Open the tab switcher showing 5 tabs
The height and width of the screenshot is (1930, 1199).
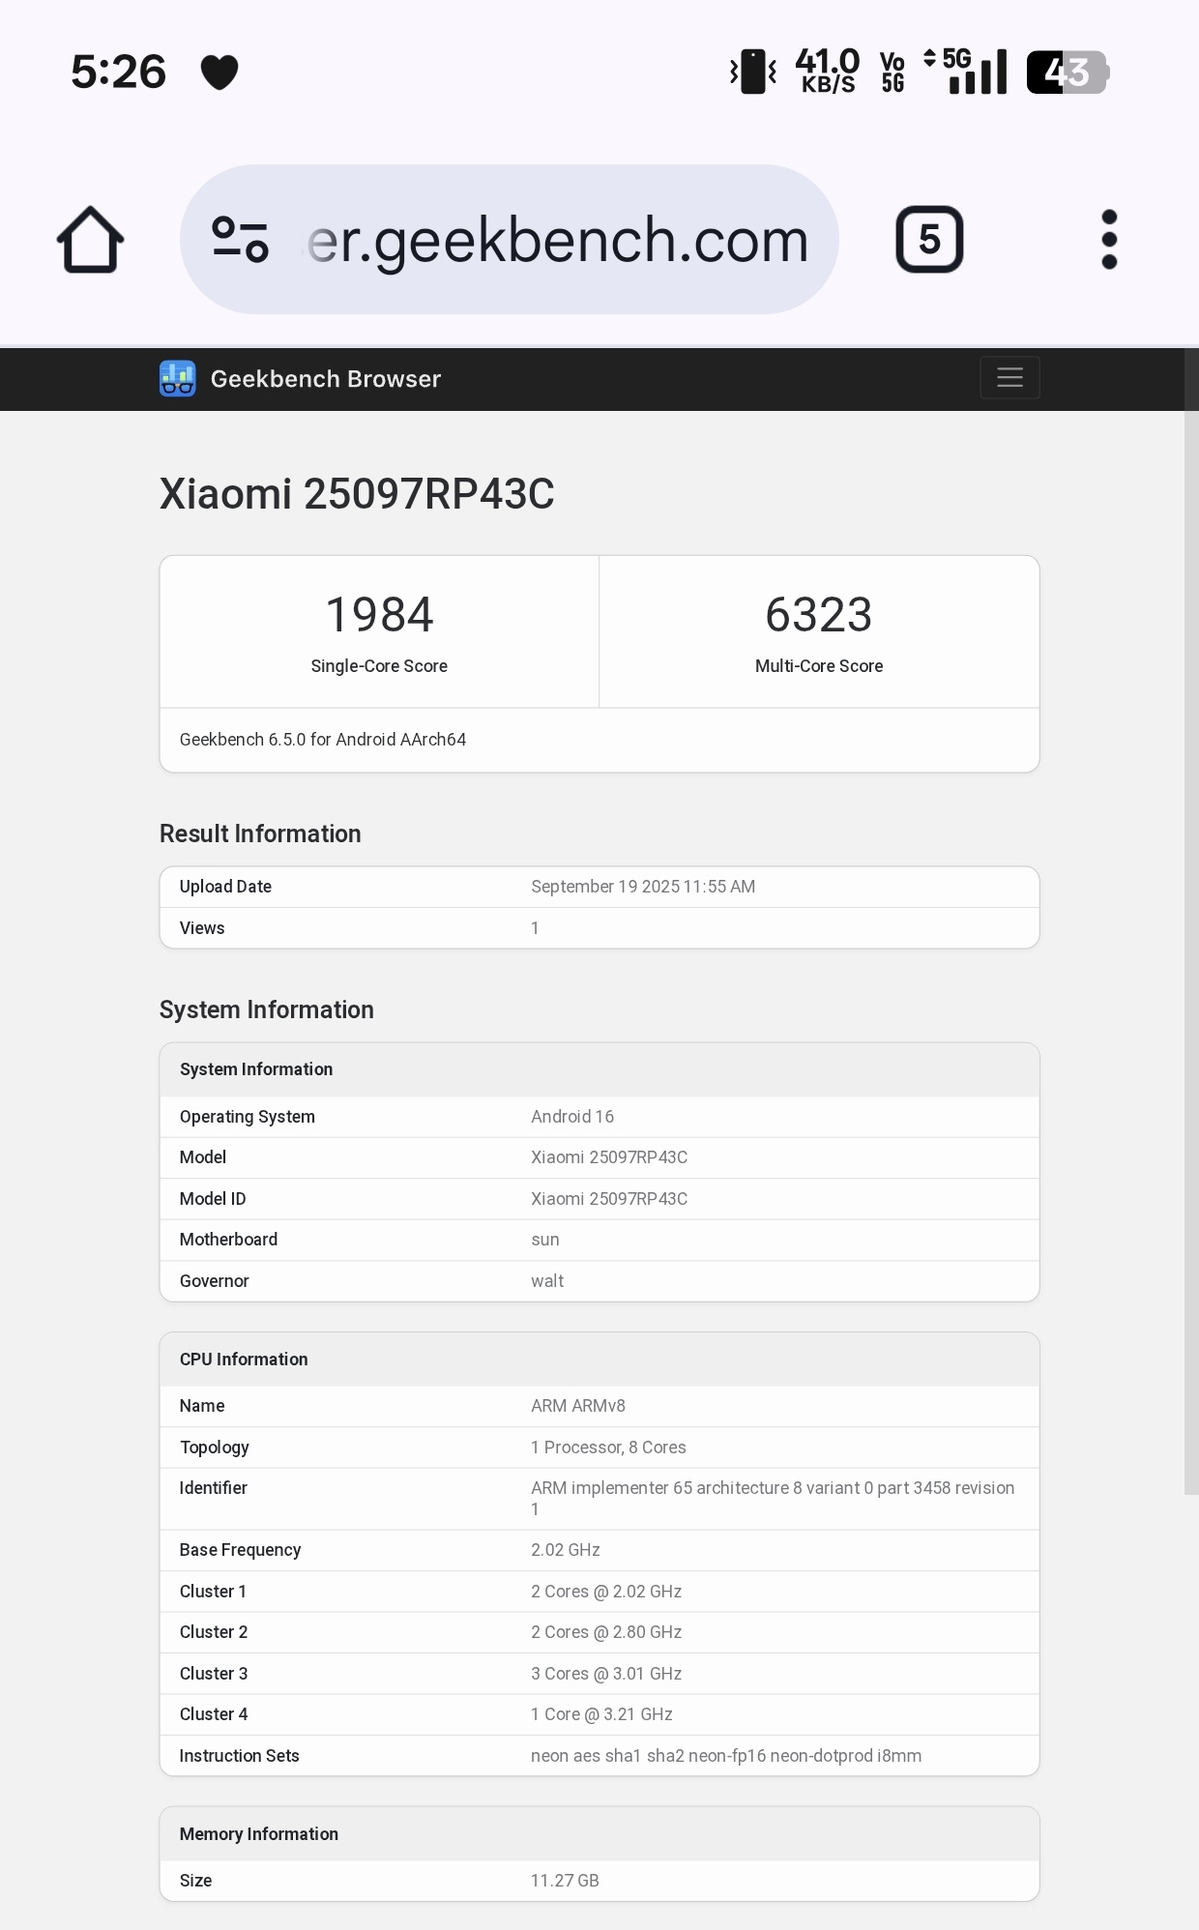928,240
